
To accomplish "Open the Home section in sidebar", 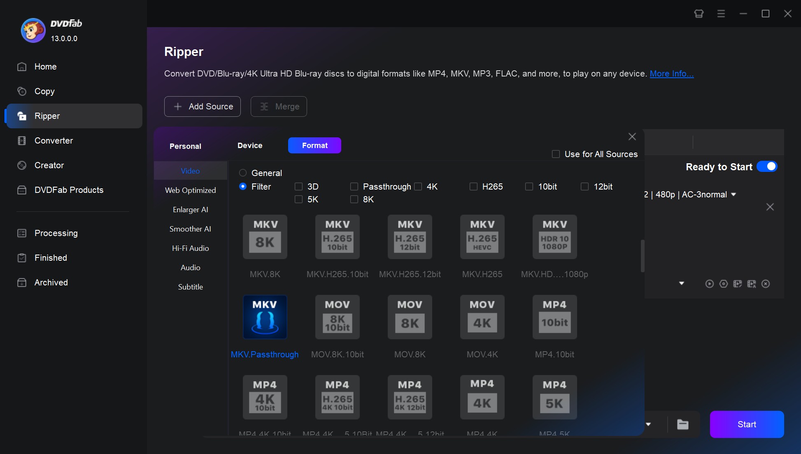I will [x=74, y=67].
